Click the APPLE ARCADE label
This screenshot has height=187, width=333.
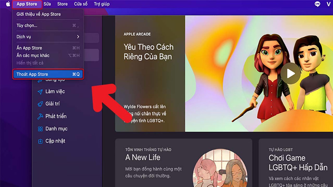tap(137, 34)
